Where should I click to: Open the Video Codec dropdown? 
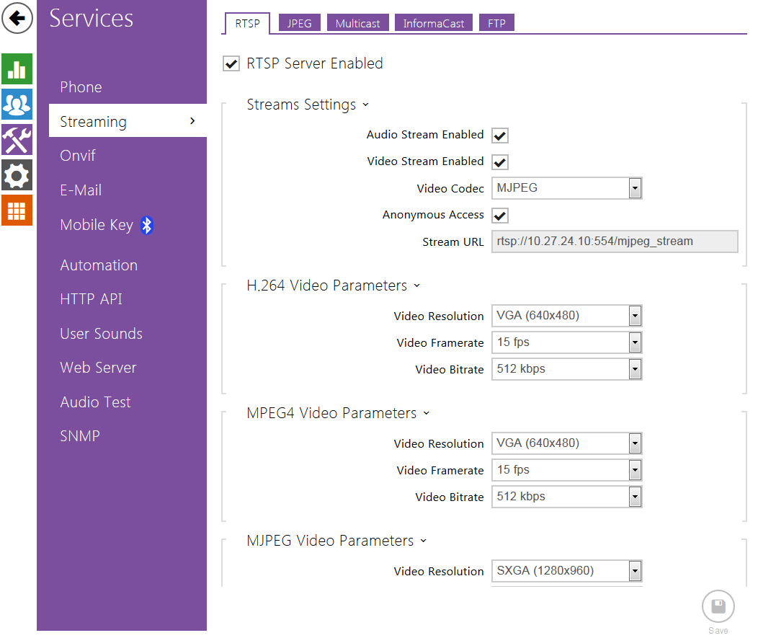(x=566, y=188)
